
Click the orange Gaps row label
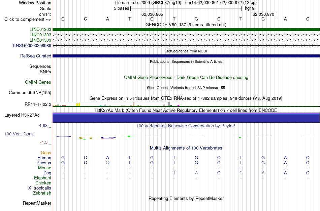tap(46, 153)
